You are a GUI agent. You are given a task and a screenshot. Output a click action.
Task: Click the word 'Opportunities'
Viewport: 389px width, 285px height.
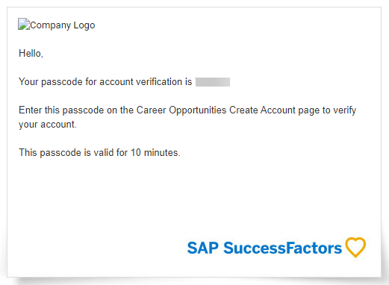click(198, 110)
